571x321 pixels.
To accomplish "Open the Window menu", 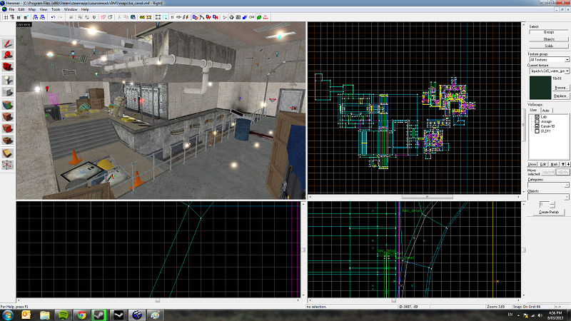I will pyautogui.click(x=71, y=9).
